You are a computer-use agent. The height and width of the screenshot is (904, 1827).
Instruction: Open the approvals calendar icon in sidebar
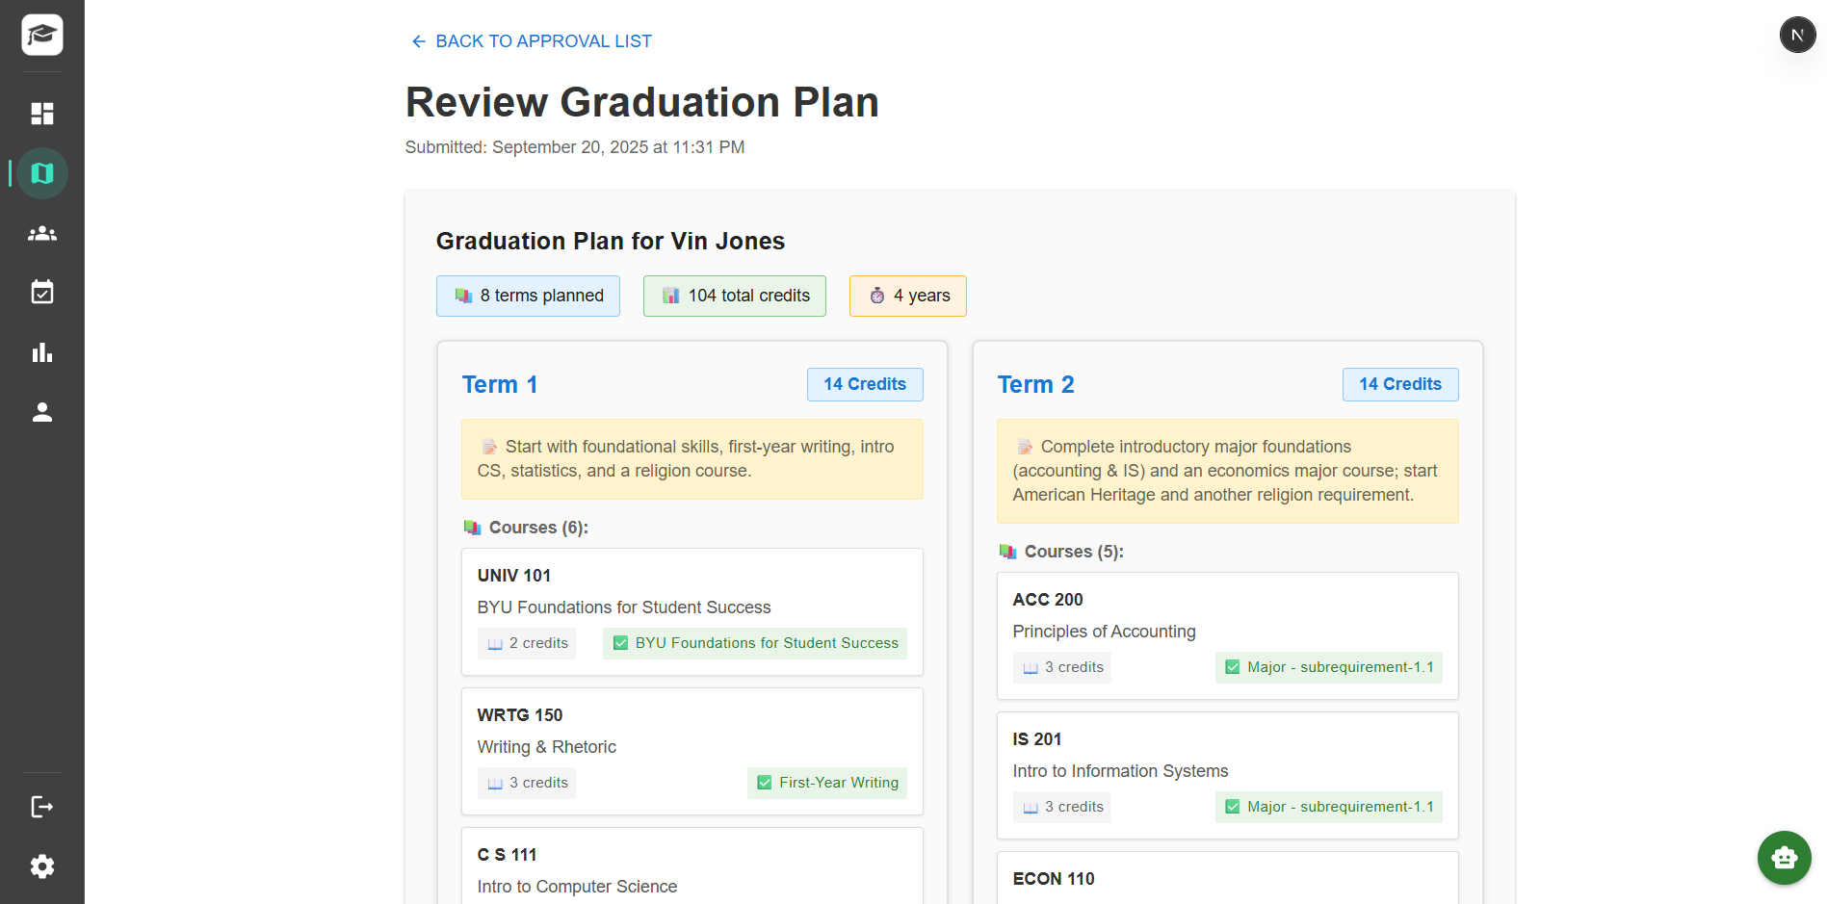(x=42, y=293)
